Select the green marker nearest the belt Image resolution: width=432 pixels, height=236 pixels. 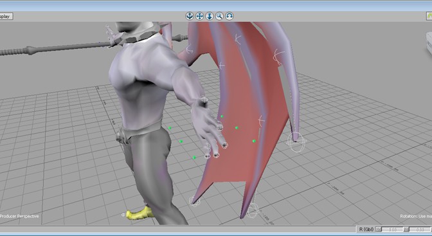pyautogui.click(x=170, y=128)
